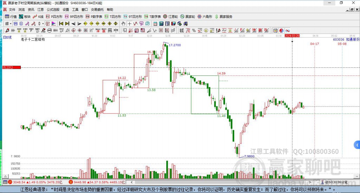Click the colorful flag icon
Screen dimensions: 360x193
(53, 24)
